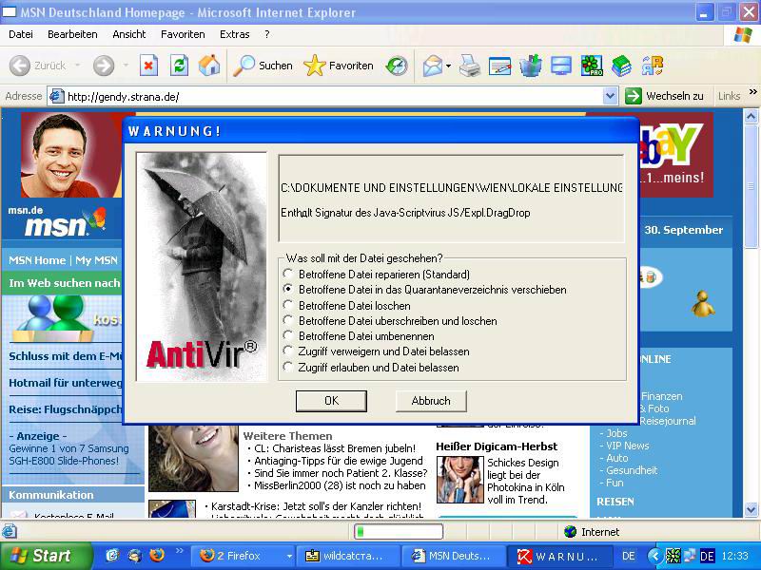
Task: Expand hidden tray icons arrow
Action: (x=654, y=556)
